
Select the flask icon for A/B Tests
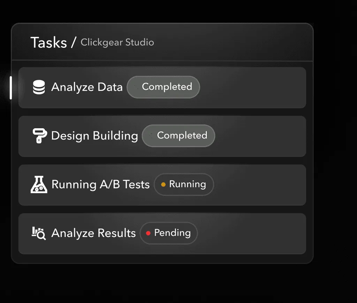tap(39, 184)
